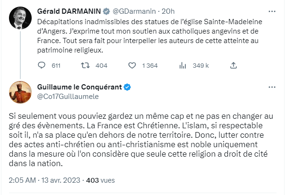The width and height of the screenshot is (286, 195).
Task: Open Guillaume le Conquérant's profile picture
Action: pyautogui.click(x=20, y=92)
